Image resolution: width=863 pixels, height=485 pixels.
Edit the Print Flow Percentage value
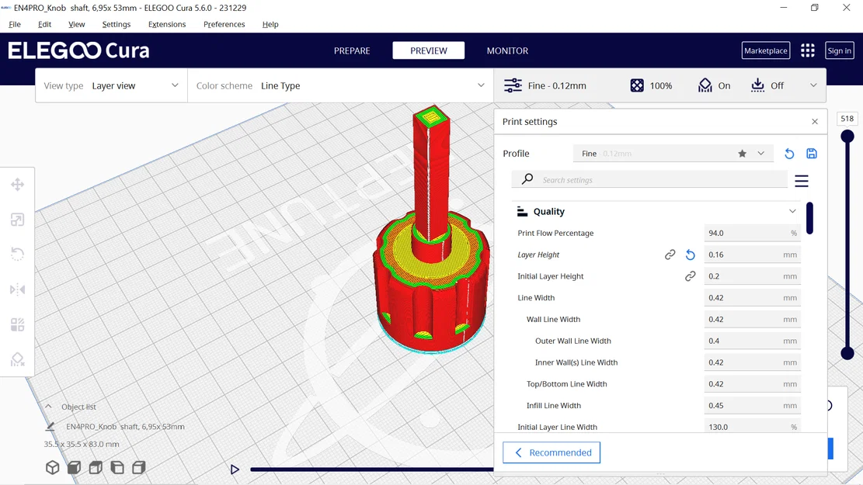click(x=752, y=233)
